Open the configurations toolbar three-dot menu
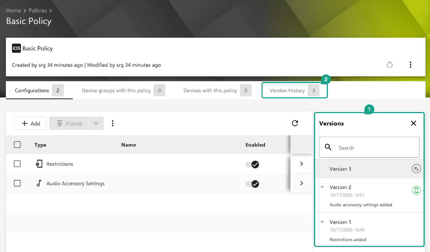 (x=113, y=123)
